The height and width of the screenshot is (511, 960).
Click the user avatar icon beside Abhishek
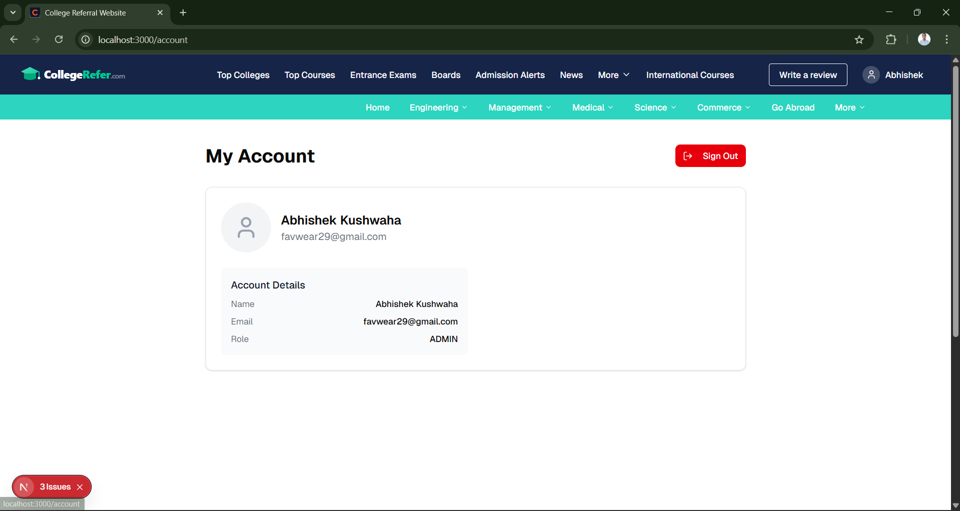click(x=870, y=75)
